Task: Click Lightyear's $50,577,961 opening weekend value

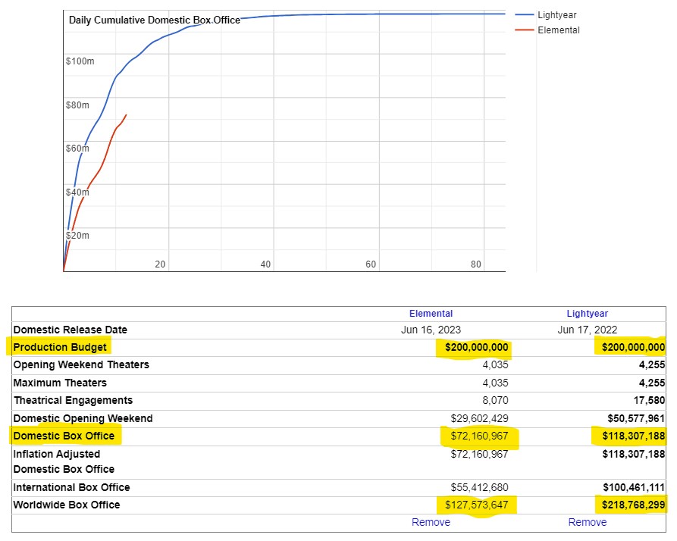Action: click(635, 418)
